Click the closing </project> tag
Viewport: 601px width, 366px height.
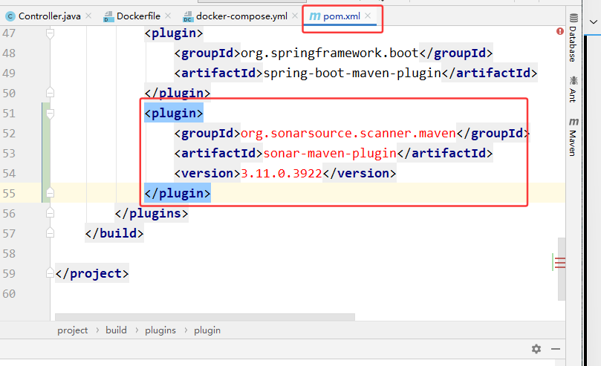tap(92, 273)
